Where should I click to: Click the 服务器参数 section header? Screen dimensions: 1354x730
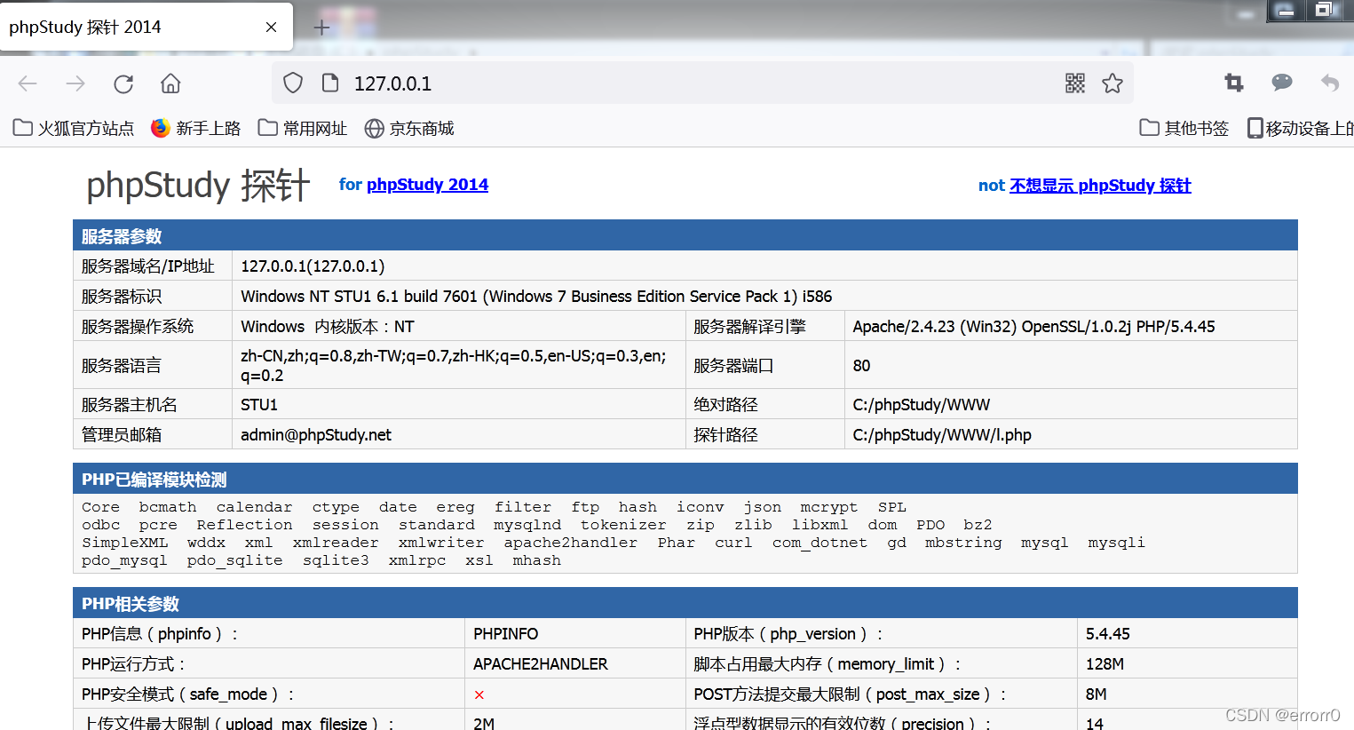(x=685, y=235)
